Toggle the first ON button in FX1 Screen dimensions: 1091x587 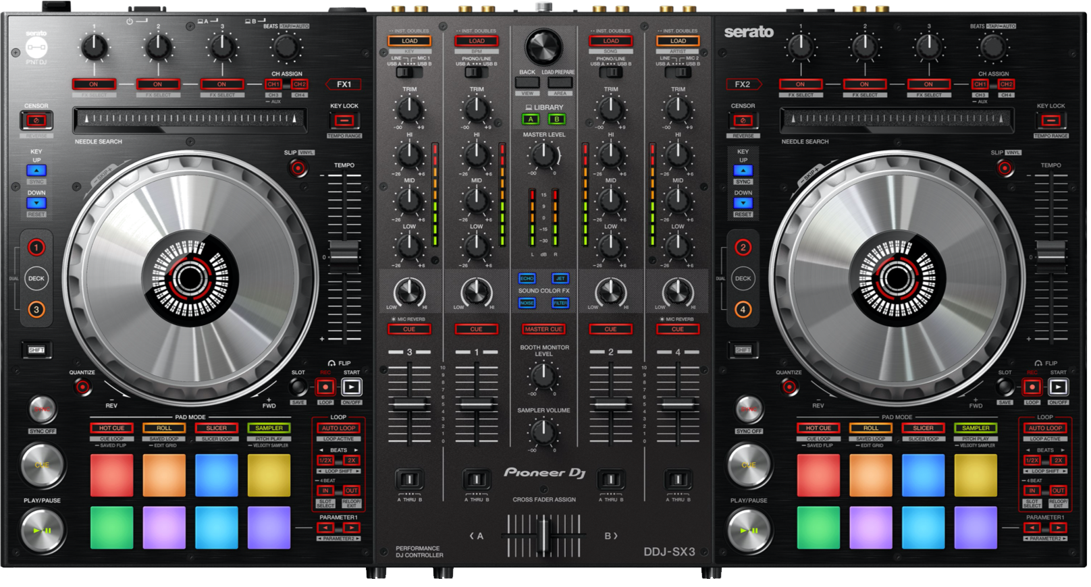tap(94, 84)
